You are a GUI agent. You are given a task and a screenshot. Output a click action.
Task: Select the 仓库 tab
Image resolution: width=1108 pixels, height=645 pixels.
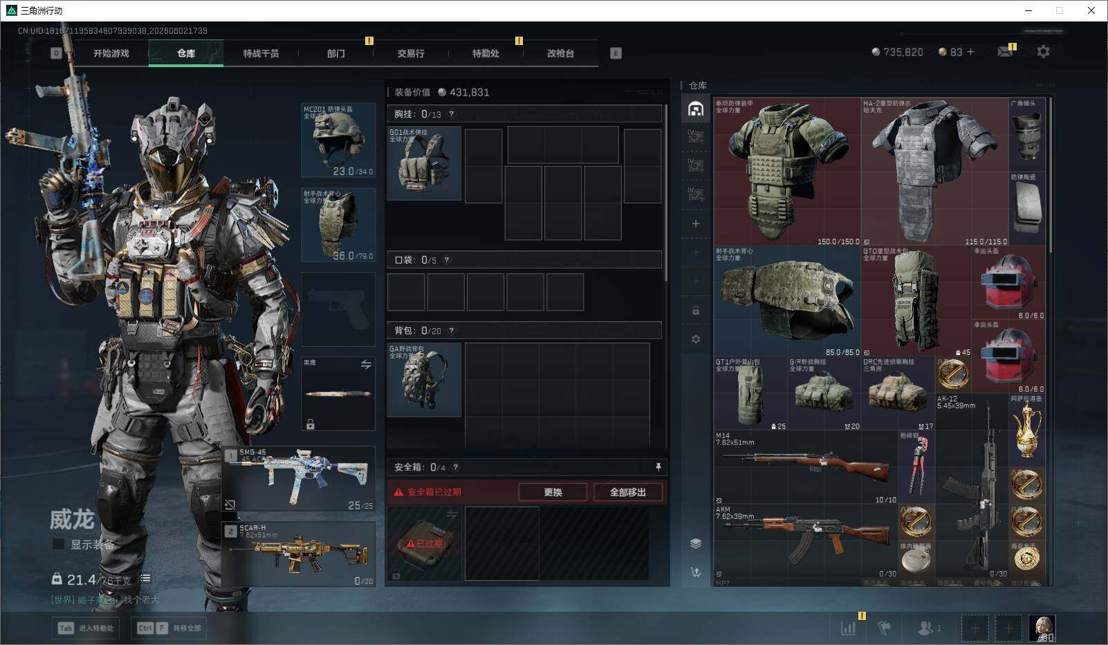[186, 53]
